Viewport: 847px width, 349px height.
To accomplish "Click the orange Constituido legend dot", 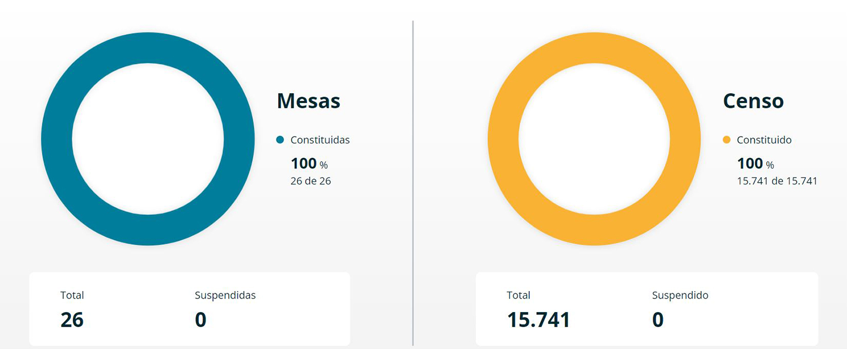I will [726, 140].
